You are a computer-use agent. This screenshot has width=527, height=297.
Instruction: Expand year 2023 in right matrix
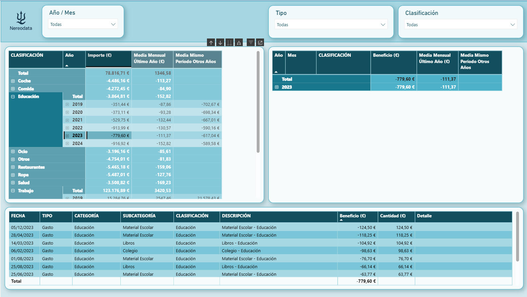click(277, 87)
